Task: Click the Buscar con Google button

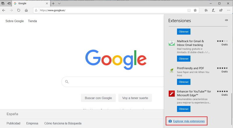Action: (98, 98)
